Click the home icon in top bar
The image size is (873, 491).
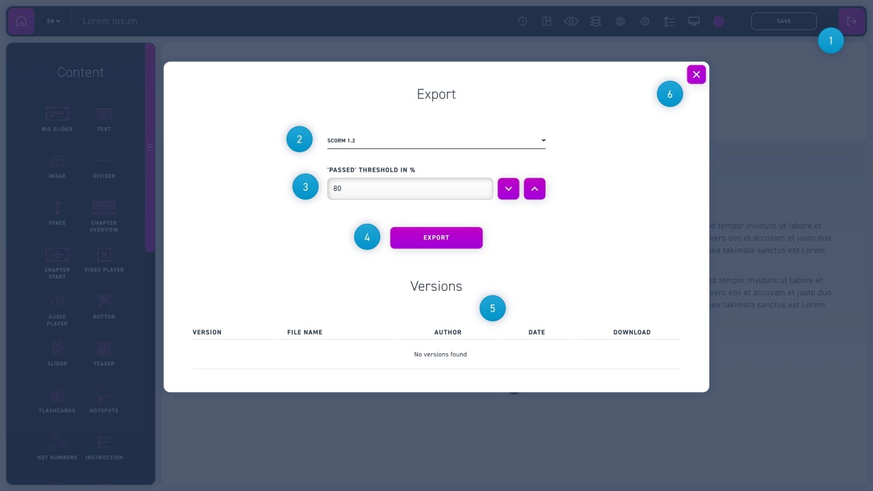[21, 21]
